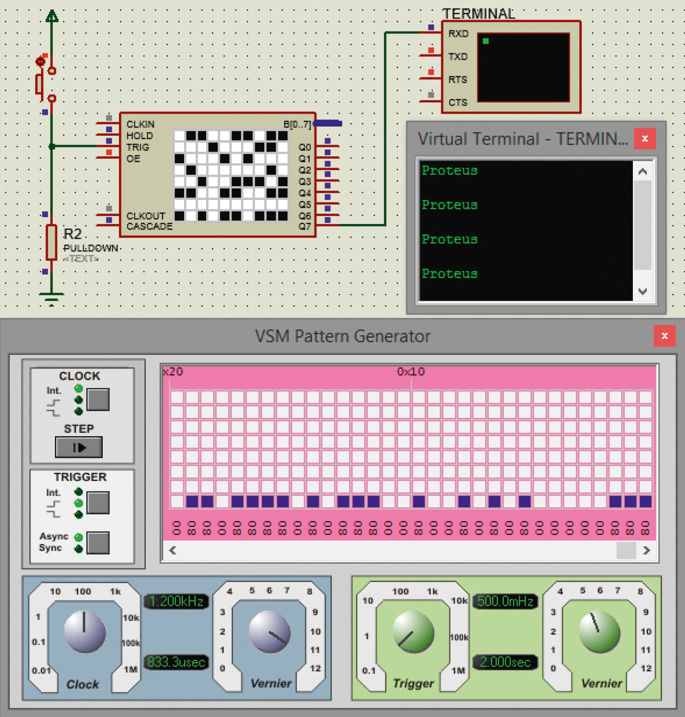Click the Virtual Terminal scroll down arrow
The width and height of the screenshot is (685, 717).
pyautogui.click(x=643, y=291)
